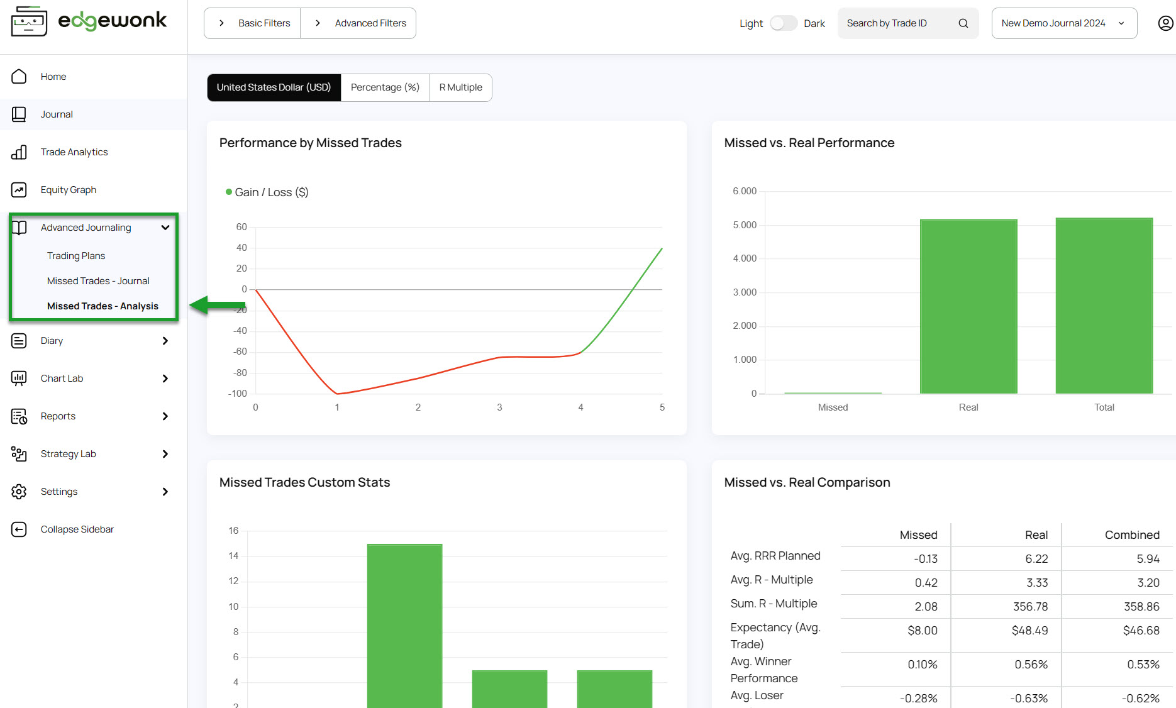Image resolution: width=1176 pixels, height=708 pixels.
Task: Click the Journal book icon
Action: pos(19,114)
